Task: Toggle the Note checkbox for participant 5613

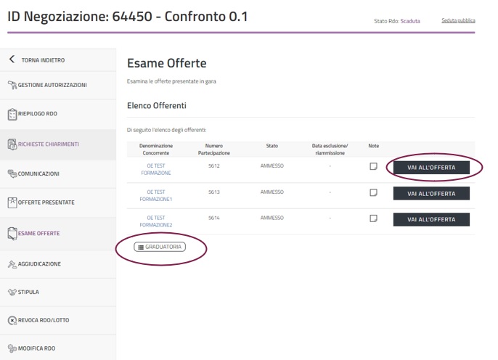Action: click(x=373, y=193)
